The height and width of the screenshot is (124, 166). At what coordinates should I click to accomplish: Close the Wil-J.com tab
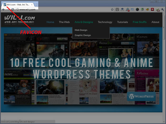point(32,5)
